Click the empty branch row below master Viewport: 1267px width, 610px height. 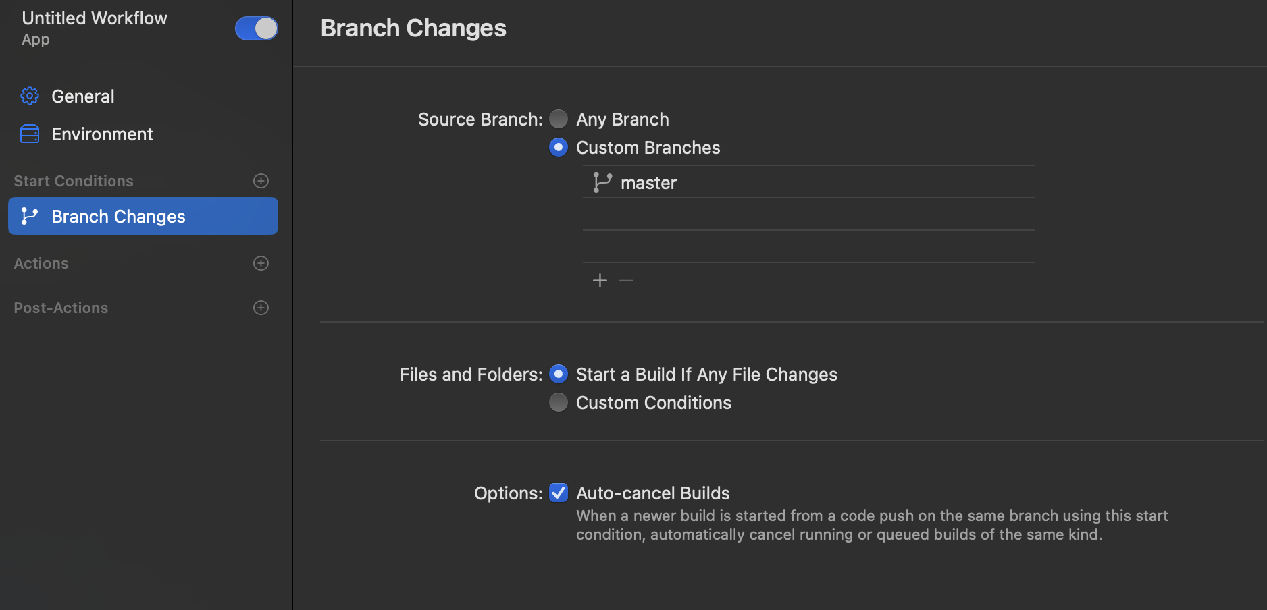point(743,215)
